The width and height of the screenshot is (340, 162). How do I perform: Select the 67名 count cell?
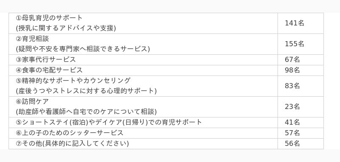click(300, 59)
